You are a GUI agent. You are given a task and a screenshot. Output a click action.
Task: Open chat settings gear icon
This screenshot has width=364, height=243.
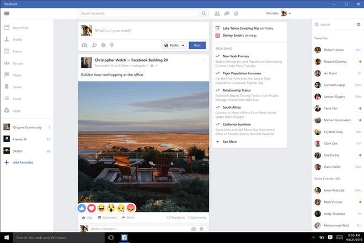358,24
